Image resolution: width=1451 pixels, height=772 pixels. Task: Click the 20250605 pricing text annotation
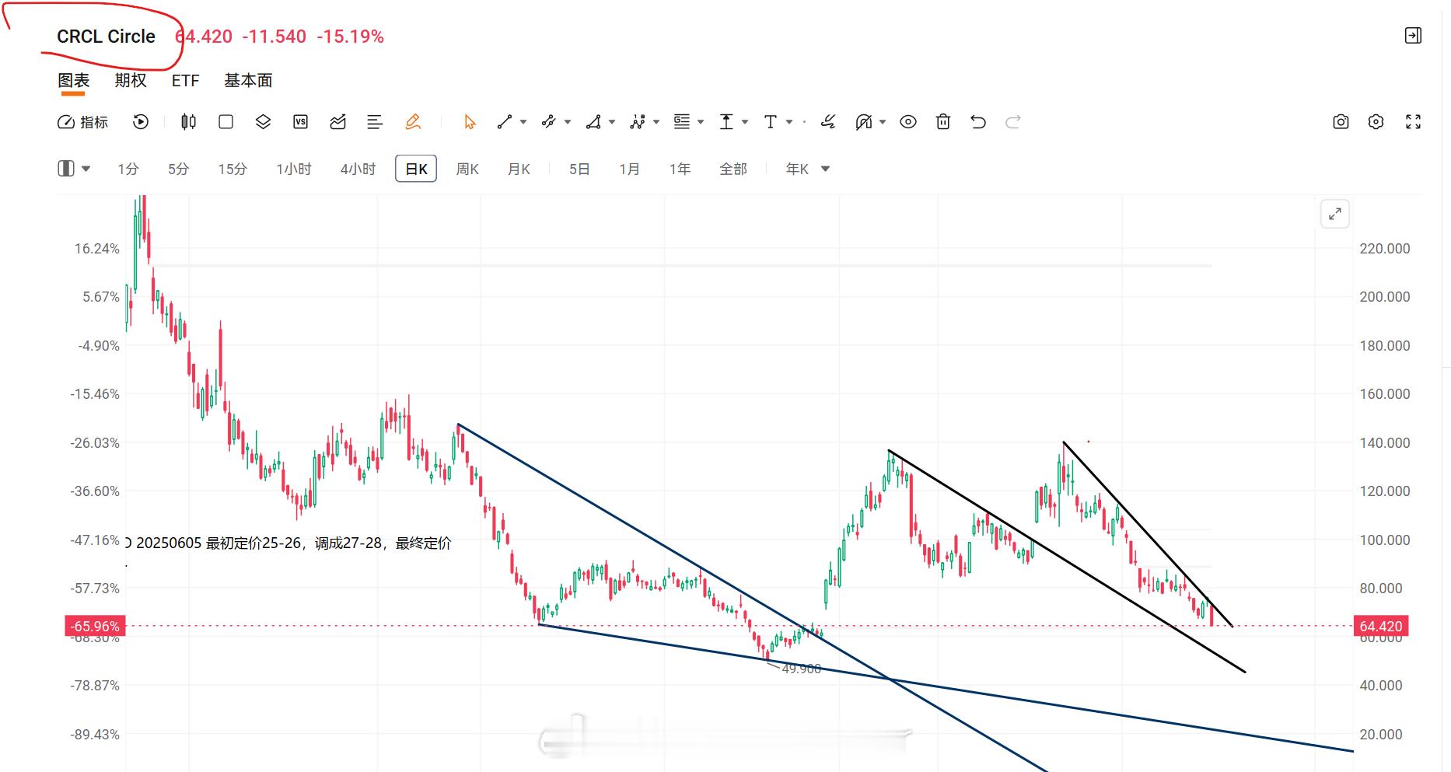[x=288, y=543]
